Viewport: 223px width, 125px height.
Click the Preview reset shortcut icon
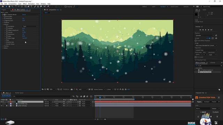(x=216, y=35)
